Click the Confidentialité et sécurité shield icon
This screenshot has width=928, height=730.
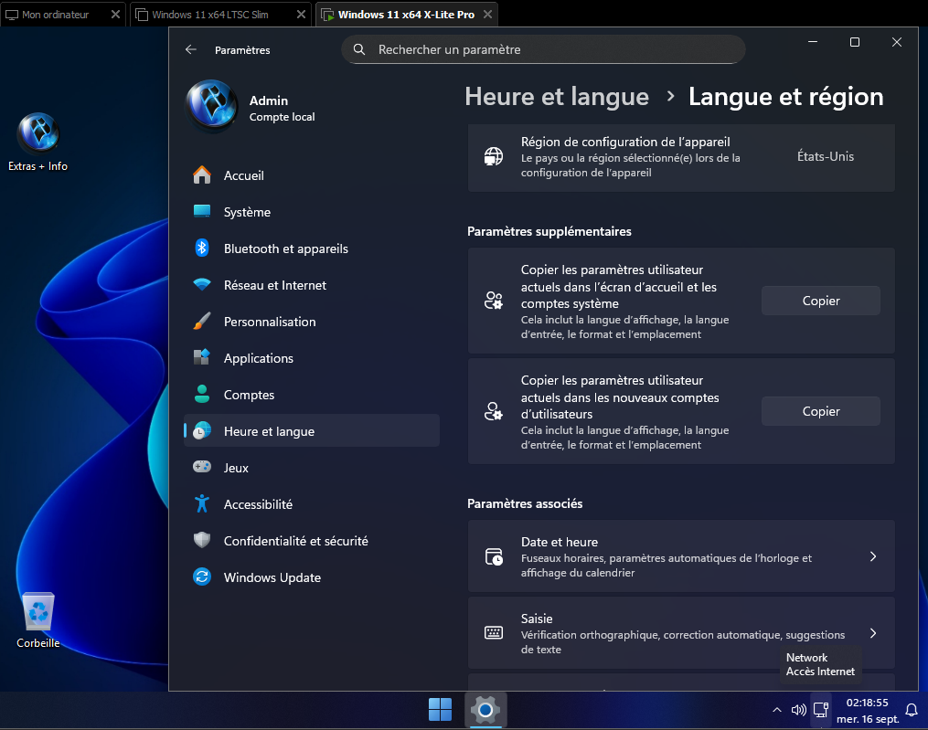(202, 540)
